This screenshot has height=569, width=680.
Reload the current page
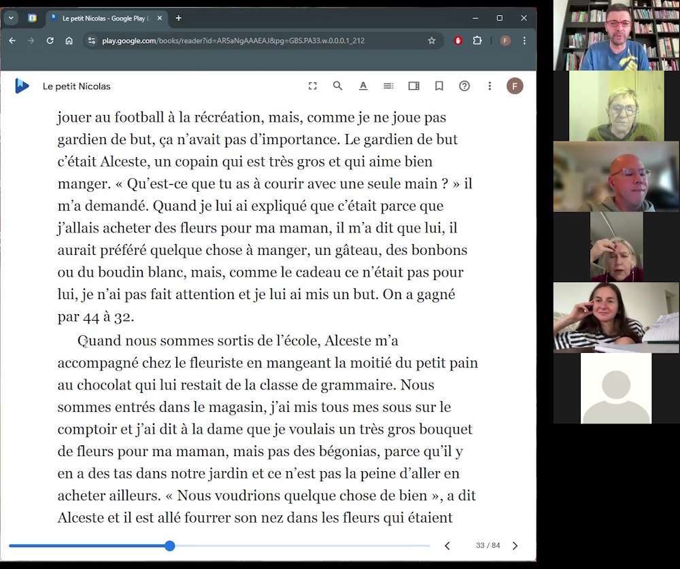[x=50, y=41]
